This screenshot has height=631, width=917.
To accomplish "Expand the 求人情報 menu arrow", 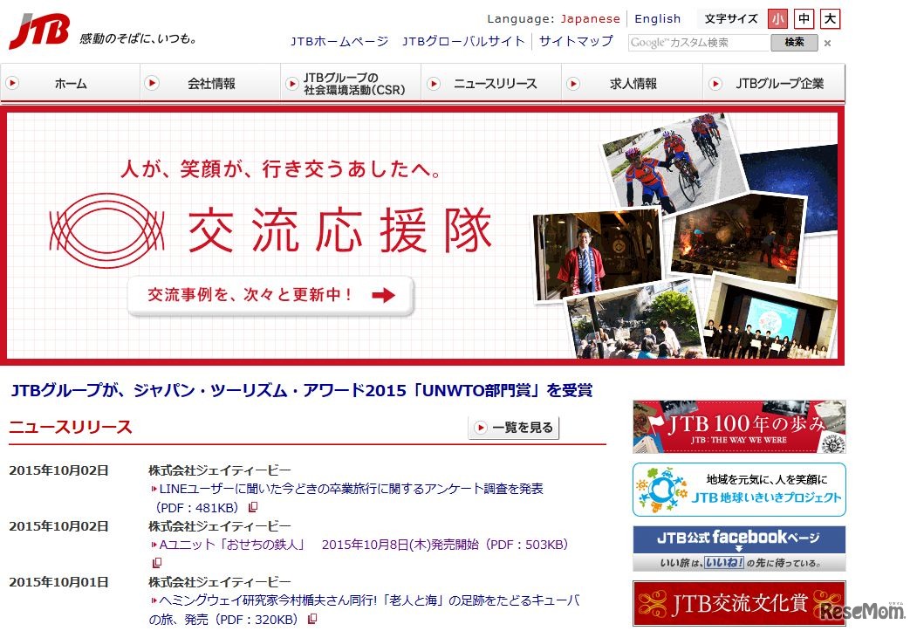I will (x=573, y=84).
